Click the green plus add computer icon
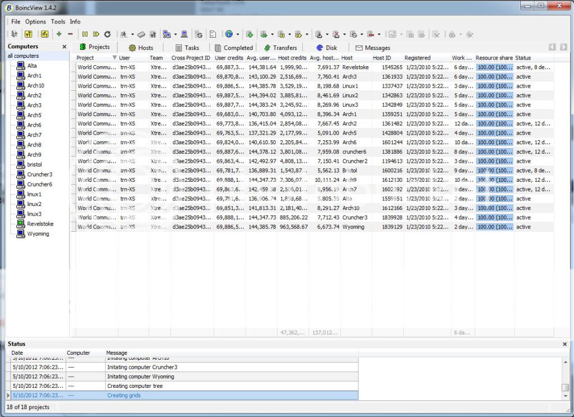This screenshot has width=574, height=417. click(x=59, y=34)
